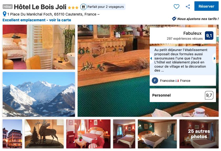Image resolution: width=221 pixels, height=151 pixels.
Task: Click the French flag icon
Action: click(177, 81)
